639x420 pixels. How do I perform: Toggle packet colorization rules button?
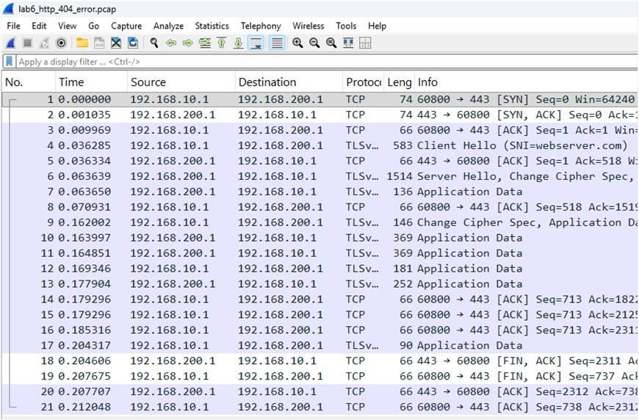(276, 43)
